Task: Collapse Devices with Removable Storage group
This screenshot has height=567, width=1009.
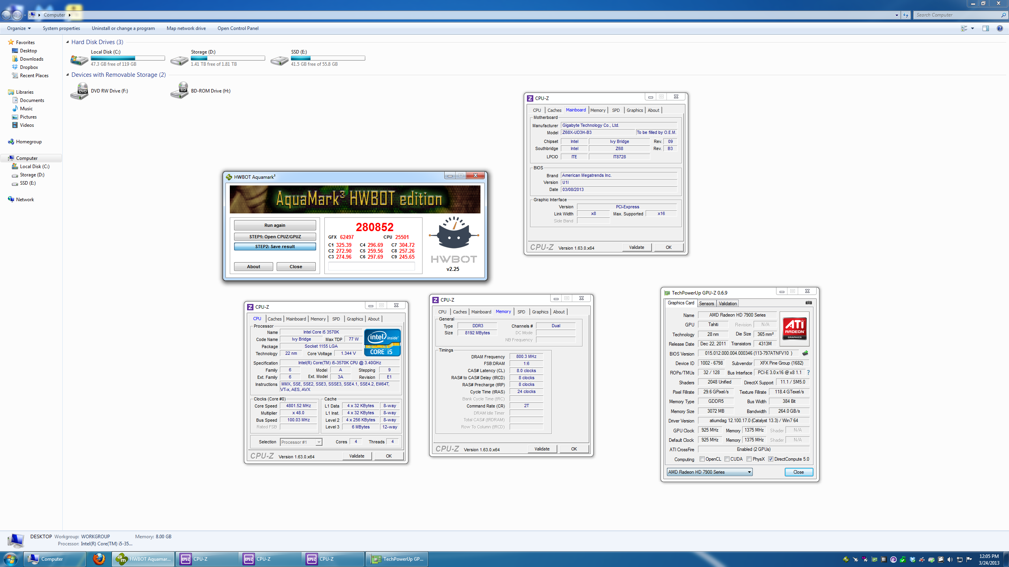Action: (67, 74)
